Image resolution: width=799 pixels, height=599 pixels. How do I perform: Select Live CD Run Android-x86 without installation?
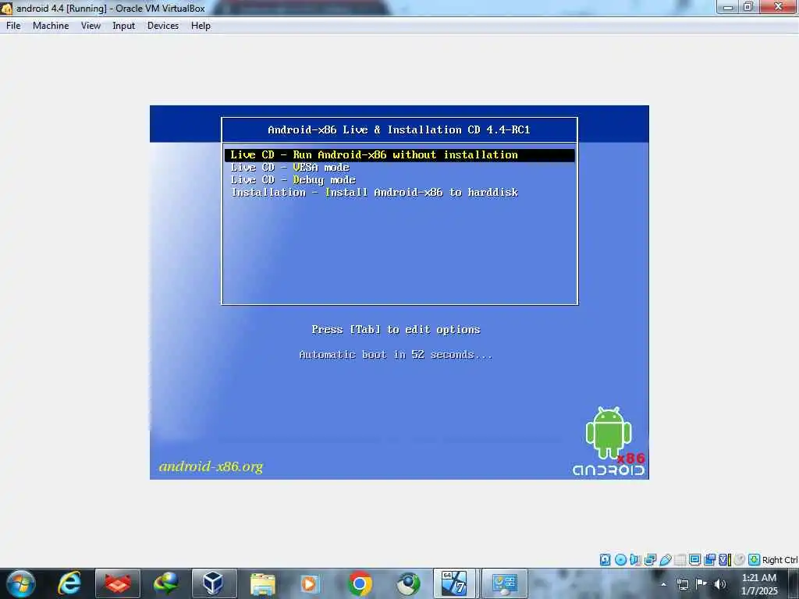pos(399,155)
